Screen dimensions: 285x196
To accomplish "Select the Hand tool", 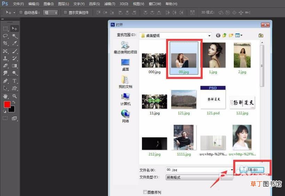I will 6,96.
